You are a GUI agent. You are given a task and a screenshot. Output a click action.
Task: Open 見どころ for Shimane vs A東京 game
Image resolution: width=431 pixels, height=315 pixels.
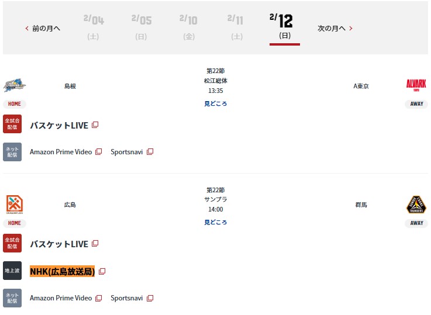click(215, 103)
